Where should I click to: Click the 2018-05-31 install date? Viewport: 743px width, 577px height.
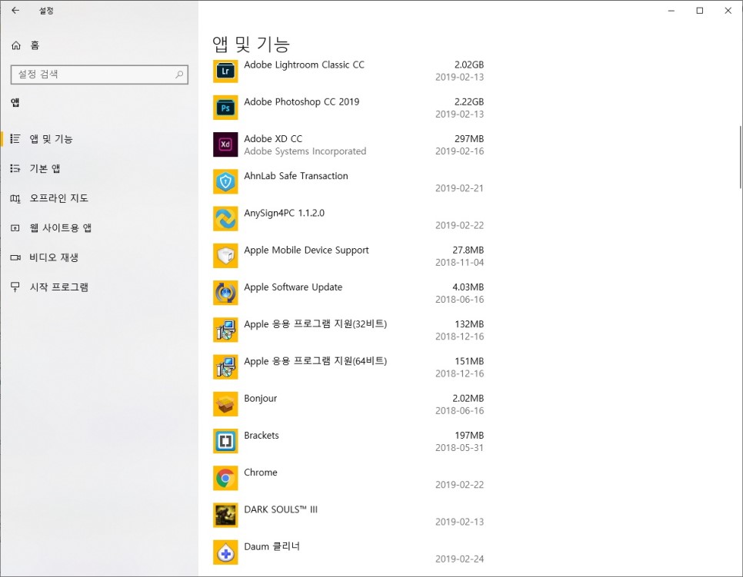(x=460, y=448)
